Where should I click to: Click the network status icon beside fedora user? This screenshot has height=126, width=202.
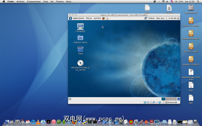(145, 18)
